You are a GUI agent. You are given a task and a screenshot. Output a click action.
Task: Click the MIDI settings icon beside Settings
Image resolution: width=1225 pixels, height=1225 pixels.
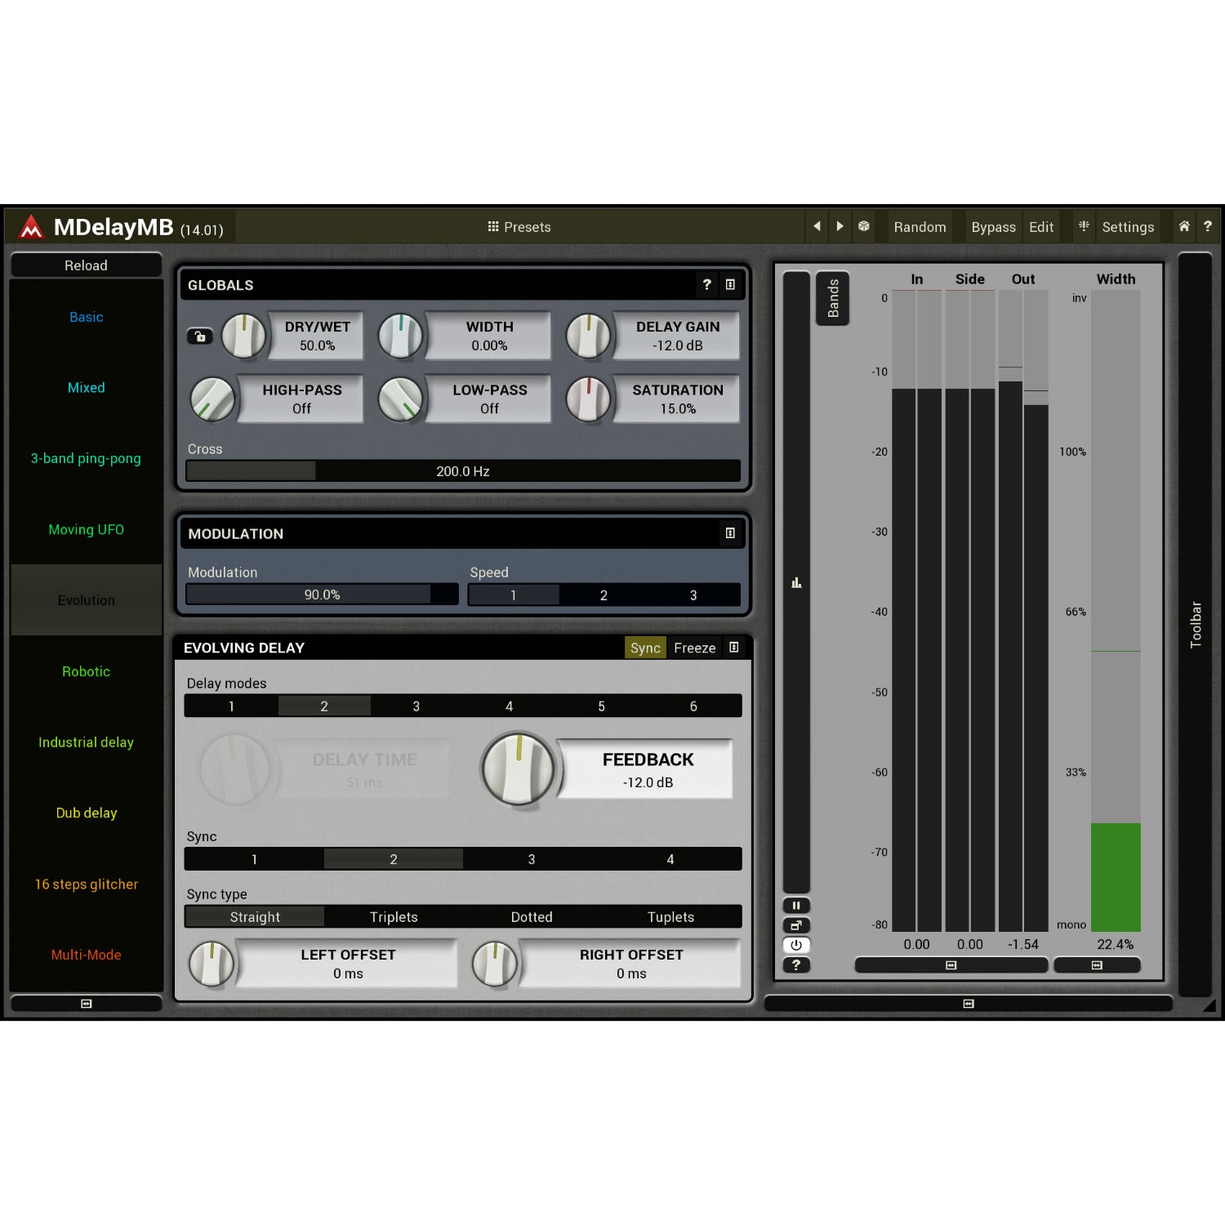pyautogui.click(x=1084, y=226)
